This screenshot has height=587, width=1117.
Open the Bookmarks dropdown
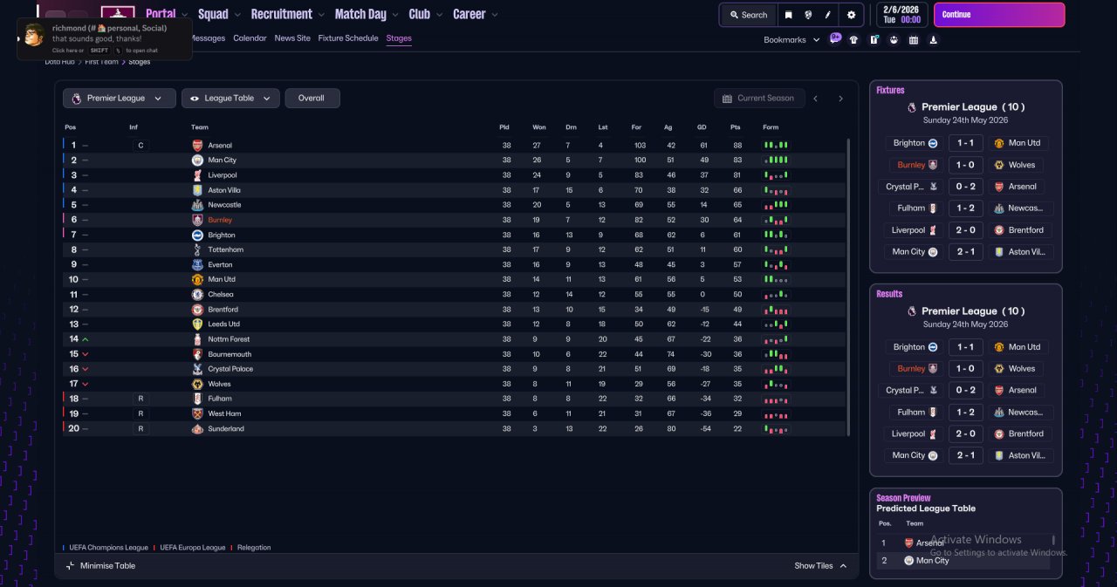(791, 40)
